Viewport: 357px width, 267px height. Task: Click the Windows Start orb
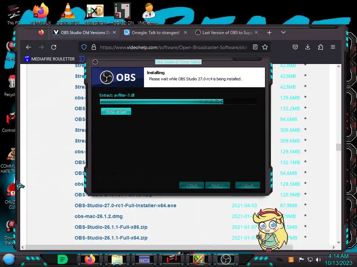tap(9, 259)
